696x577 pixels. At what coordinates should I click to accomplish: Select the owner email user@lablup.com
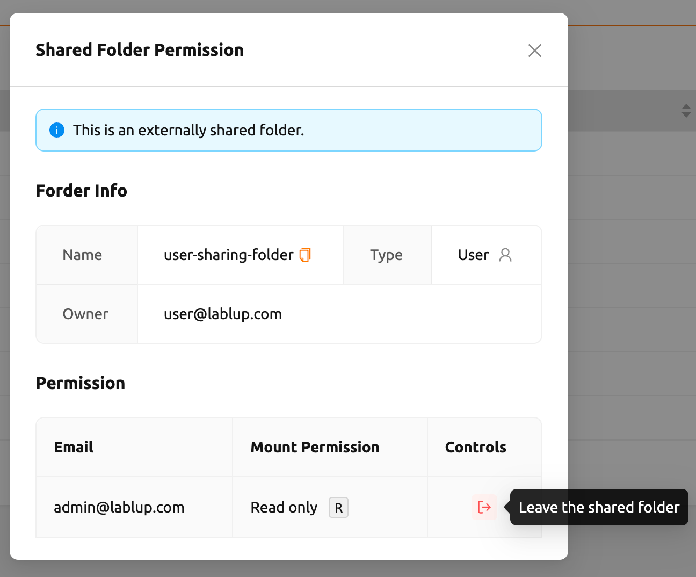point(223,314)
